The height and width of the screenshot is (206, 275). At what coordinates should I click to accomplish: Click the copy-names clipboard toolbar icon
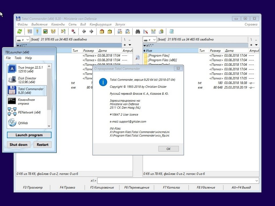point(161,31)
